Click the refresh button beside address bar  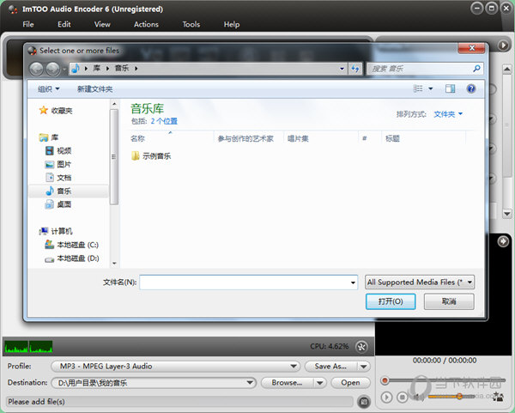point(355,69)
